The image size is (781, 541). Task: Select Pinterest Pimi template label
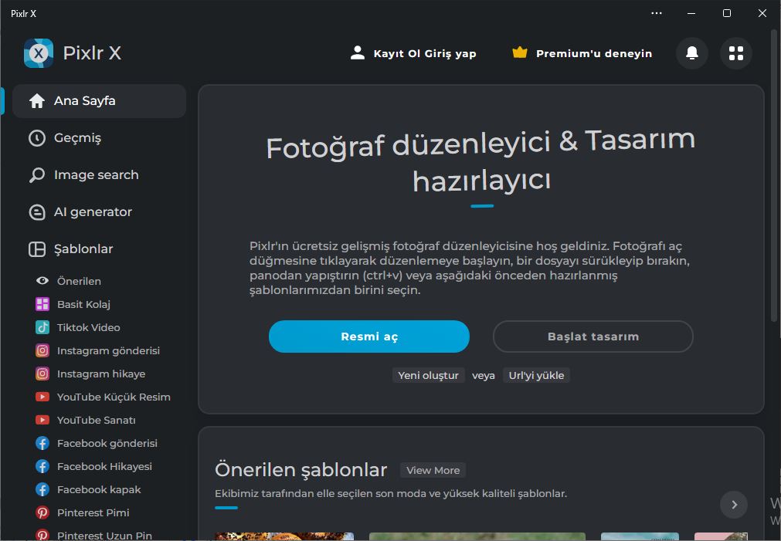click(93, 512)
